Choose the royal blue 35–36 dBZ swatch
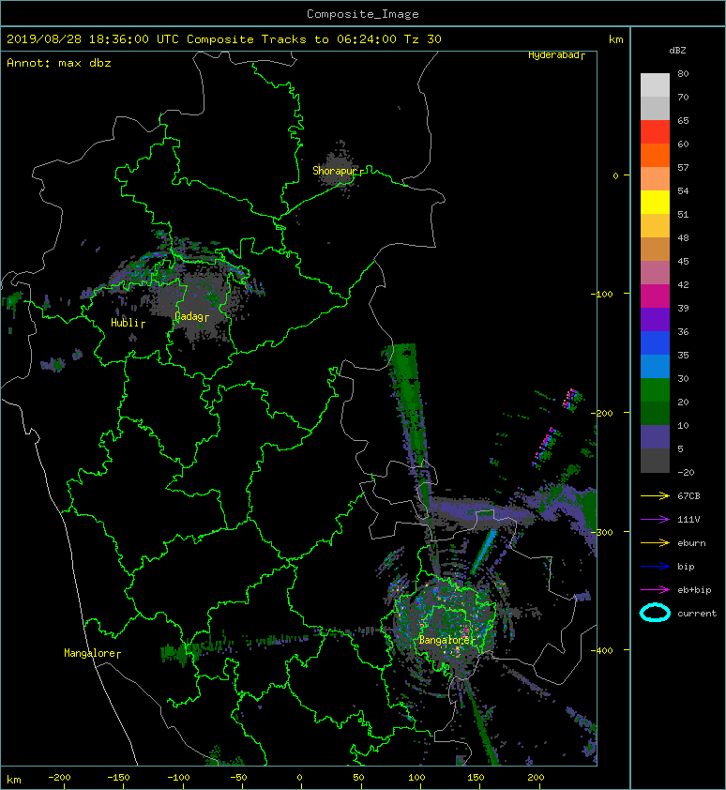 point(655,343)
